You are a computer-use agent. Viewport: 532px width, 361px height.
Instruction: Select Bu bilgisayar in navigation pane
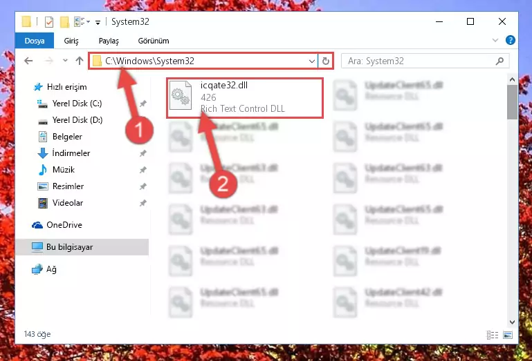click(x=82, y=247)
